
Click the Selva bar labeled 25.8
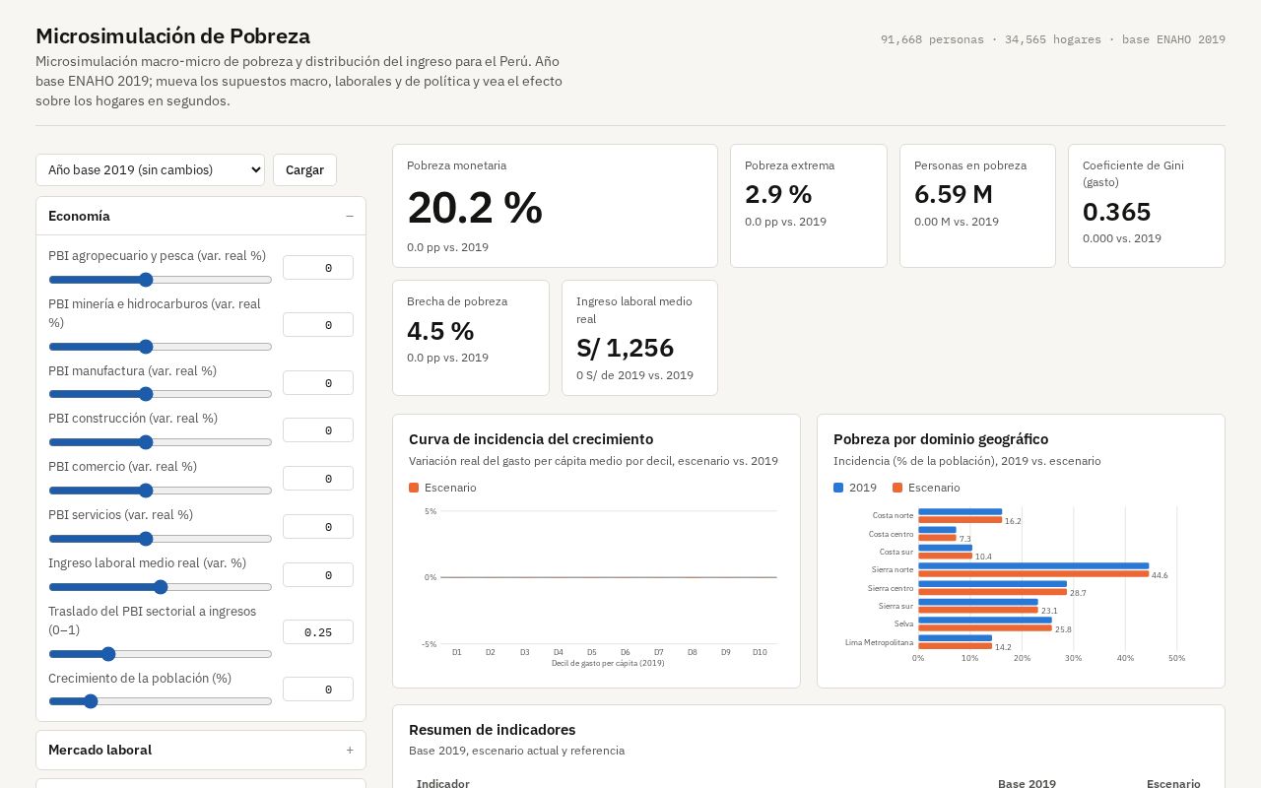point(985,628)
